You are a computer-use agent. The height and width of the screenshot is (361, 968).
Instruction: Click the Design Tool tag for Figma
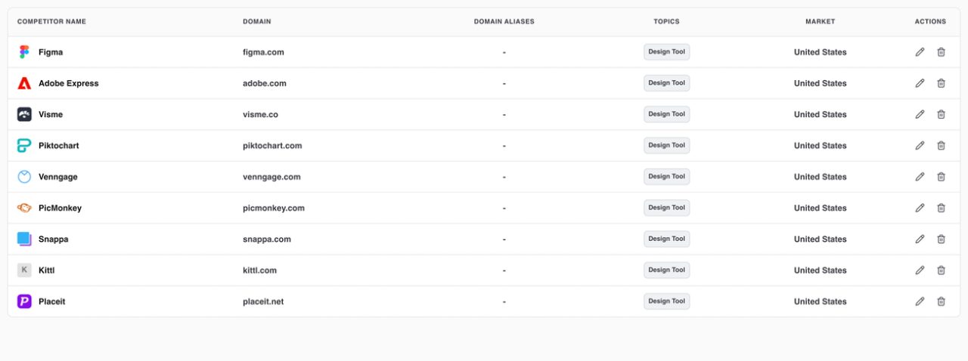(x=667, y=52)
